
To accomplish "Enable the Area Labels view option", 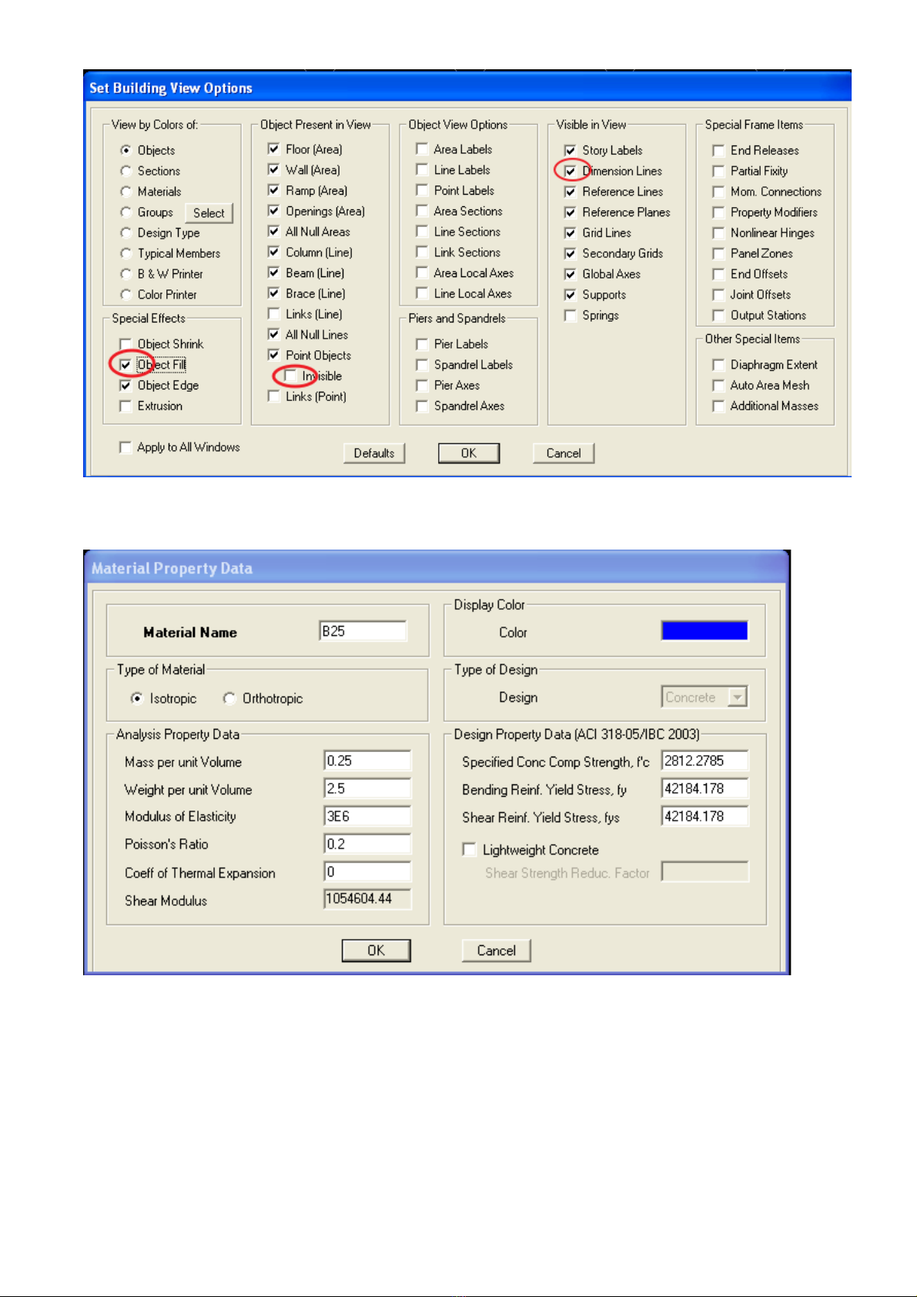I will coord(422,149).
